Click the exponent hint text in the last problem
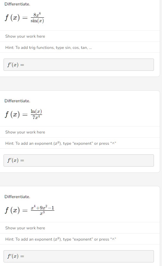 point(60,239)
